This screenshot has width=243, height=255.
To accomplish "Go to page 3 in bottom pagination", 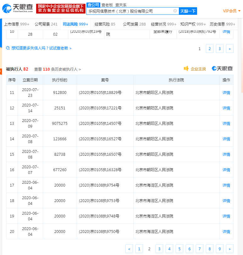I will pos(159,249).
